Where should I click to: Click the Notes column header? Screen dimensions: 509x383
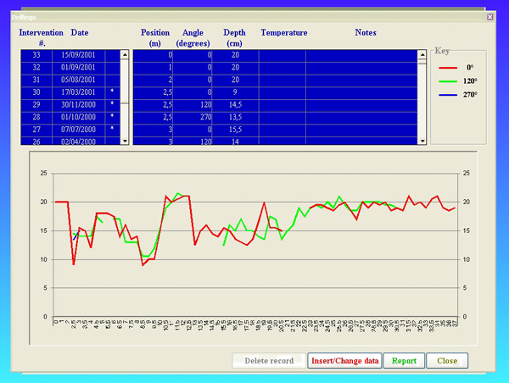point(366,33)
